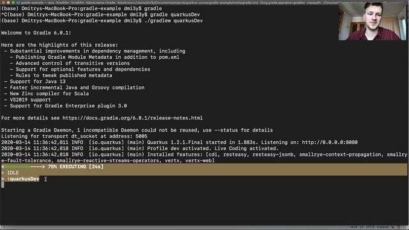
Task: Click 'Listening for transport dt_socket' line
Action: [x=74, y=136]
